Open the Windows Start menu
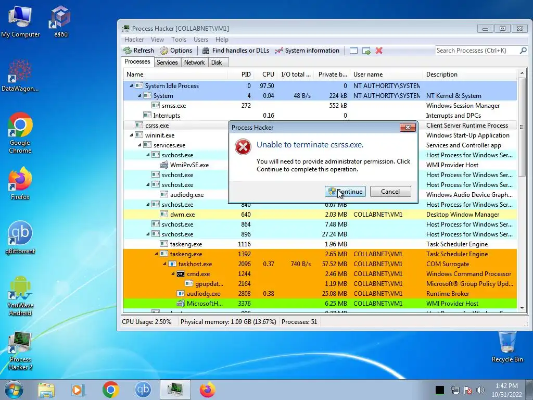The height and width of the screenshot is (400, 533). tap(14, 390)
